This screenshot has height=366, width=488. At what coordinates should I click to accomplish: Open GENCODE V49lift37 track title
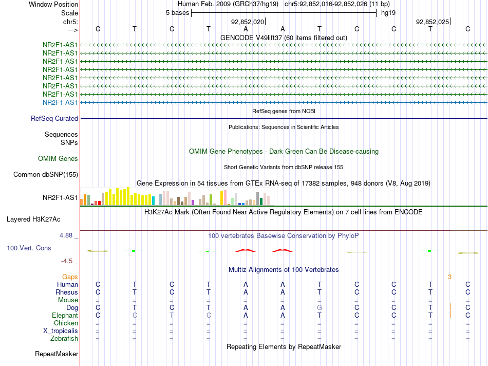284,38
